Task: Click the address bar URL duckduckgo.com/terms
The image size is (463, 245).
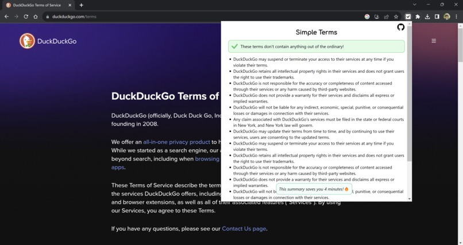Action: (x=74, y=17)
